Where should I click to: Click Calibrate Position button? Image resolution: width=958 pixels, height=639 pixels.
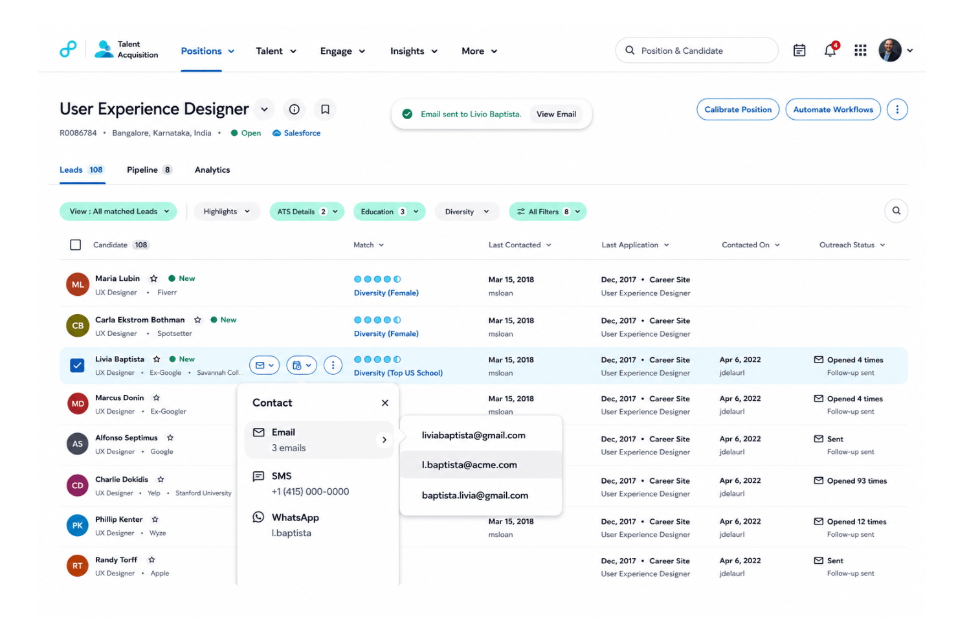point(738,109)
